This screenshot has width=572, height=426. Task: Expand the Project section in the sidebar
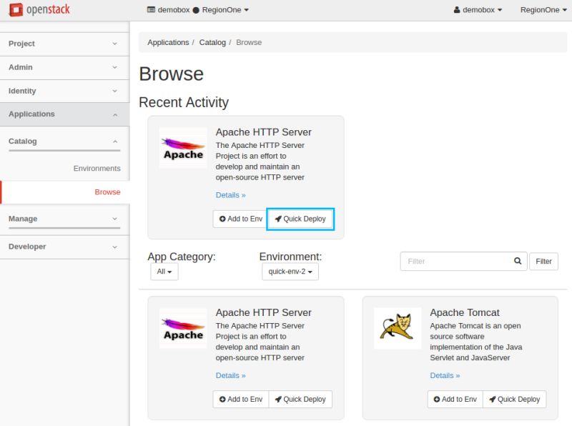[64, 44]
